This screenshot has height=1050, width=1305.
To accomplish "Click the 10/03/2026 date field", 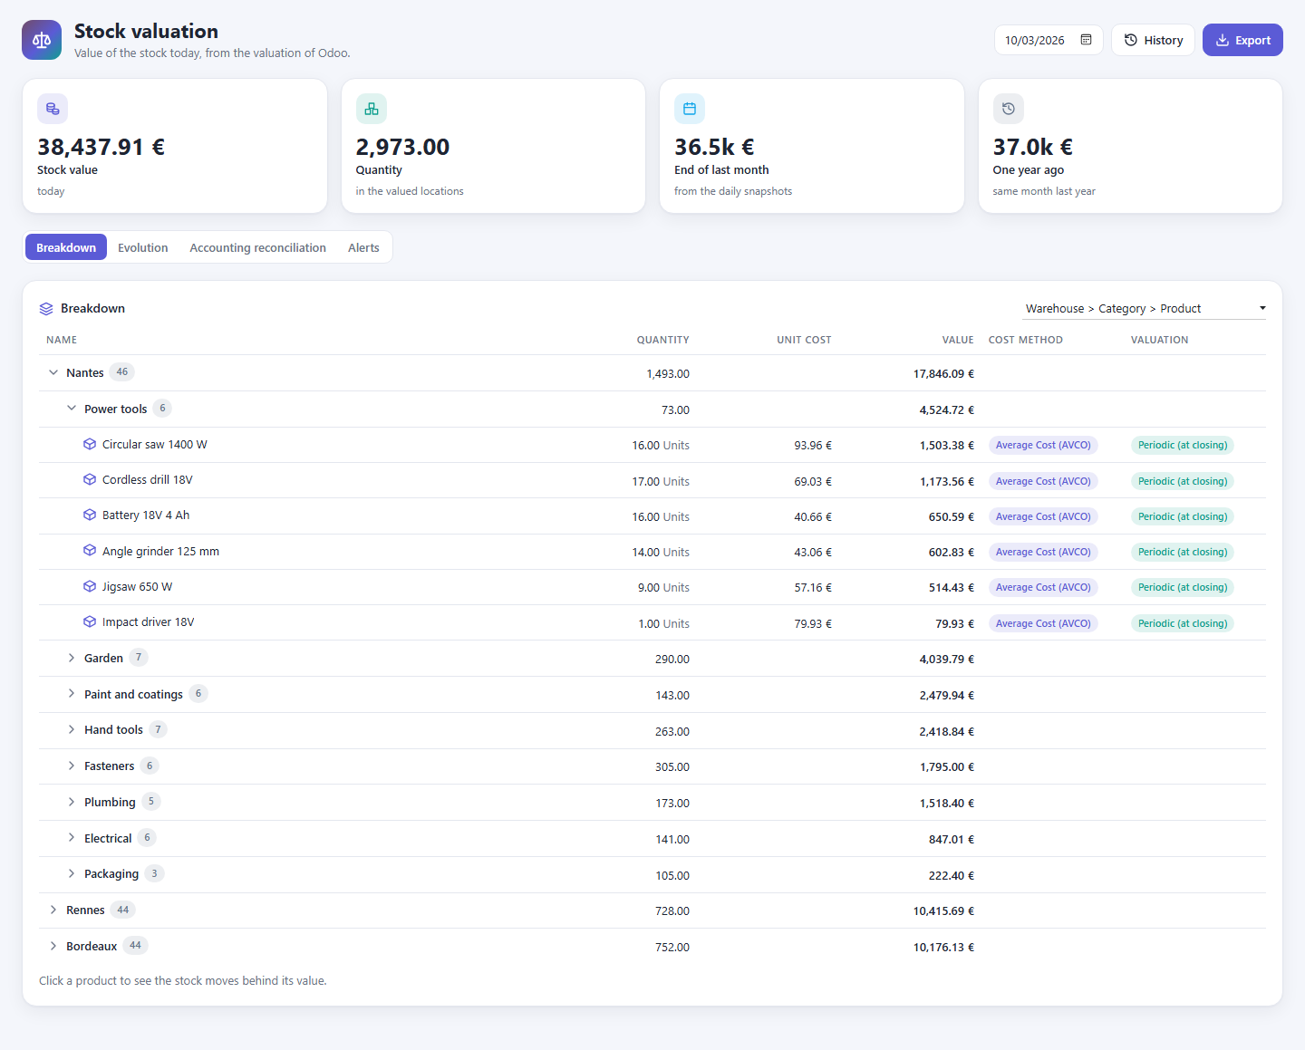I will coord(1049,40).
